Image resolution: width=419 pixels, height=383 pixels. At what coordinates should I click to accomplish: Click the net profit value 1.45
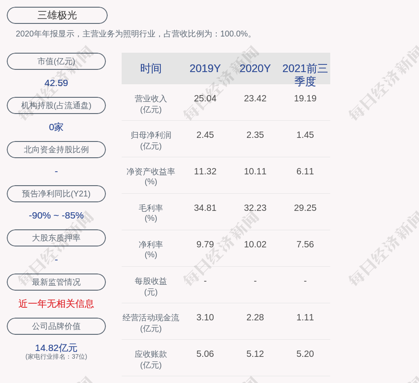pyautogui.click(x=305, y=135)
